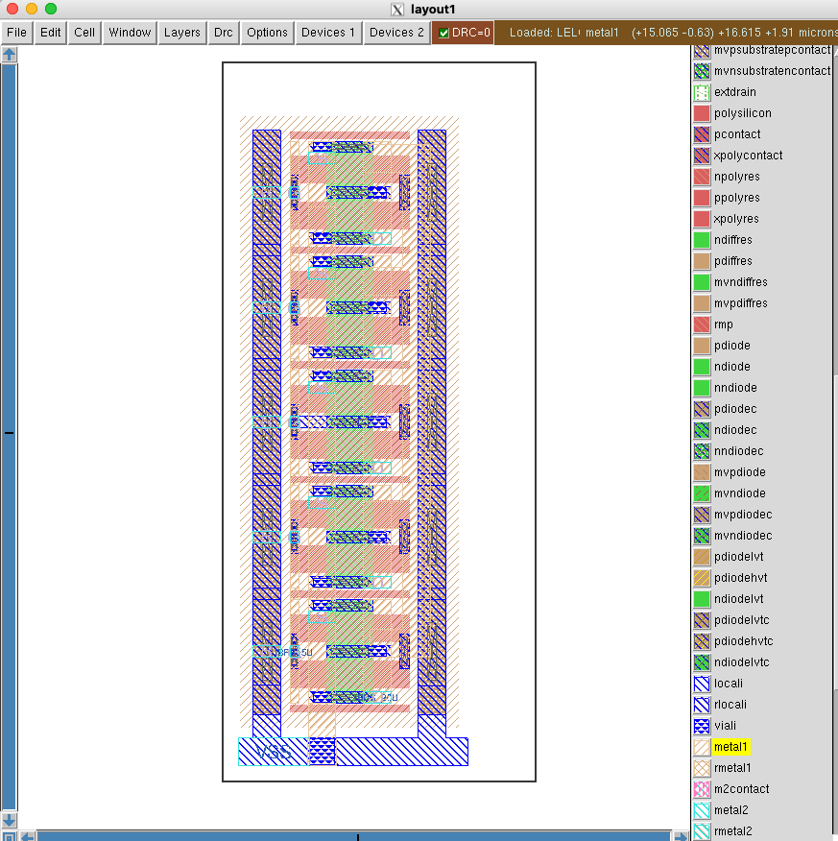Pick the extdrain layer icon
The width and height of the screenshot is (838, 841).
702,92
